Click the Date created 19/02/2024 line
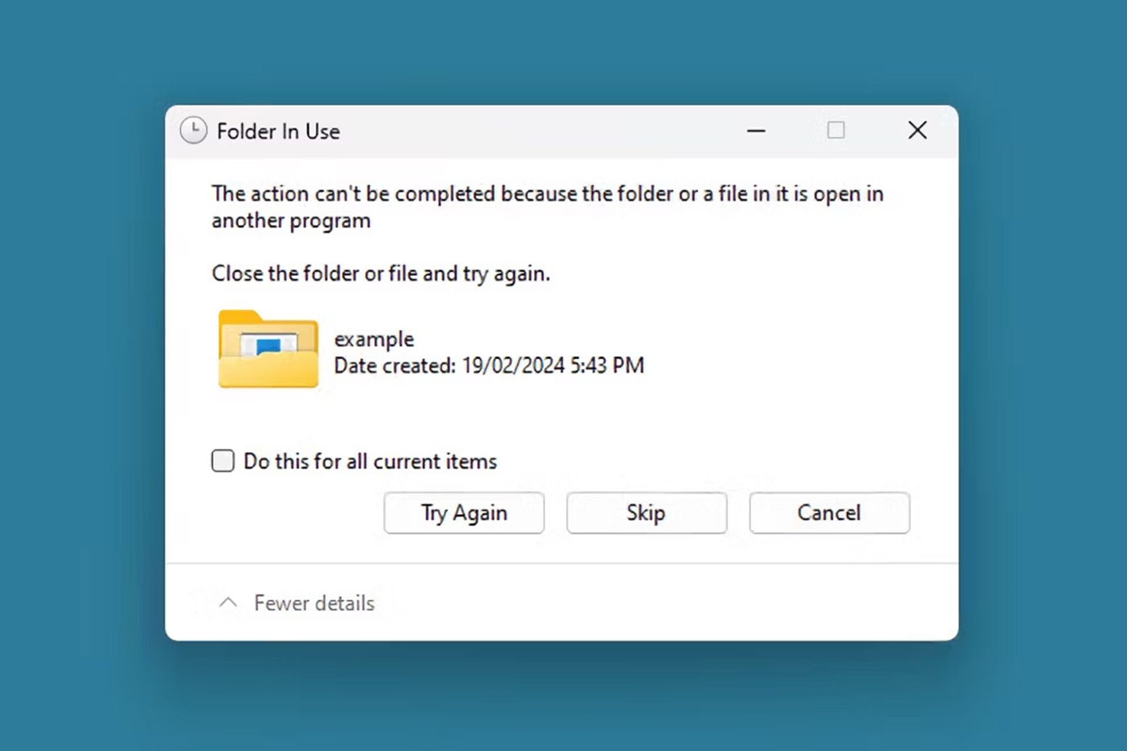Image resolution: width=1127 pixels, height=751 pixels. 489,366
